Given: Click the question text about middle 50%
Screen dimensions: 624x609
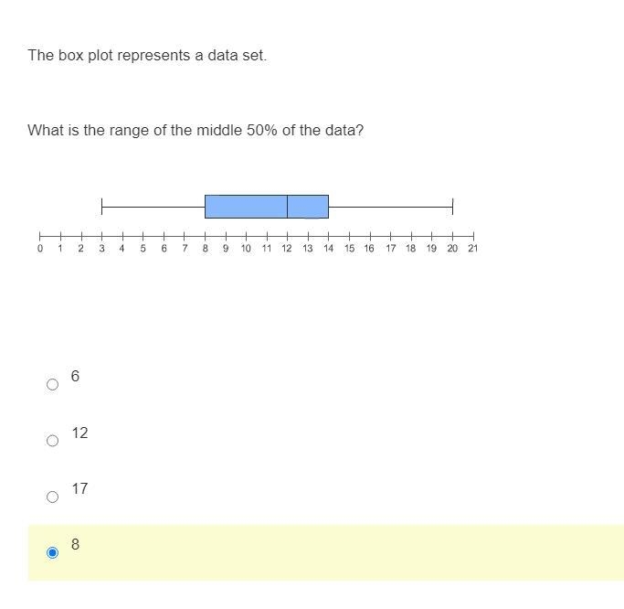Looking at the screenshot, I should click(196, 131).
